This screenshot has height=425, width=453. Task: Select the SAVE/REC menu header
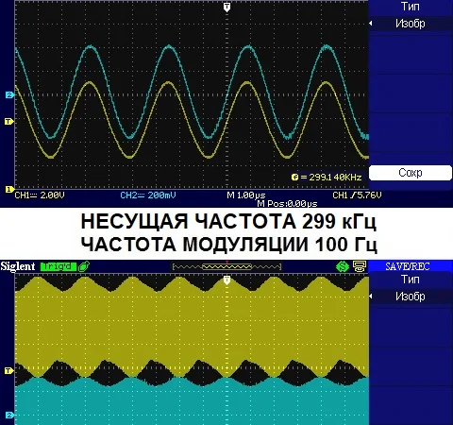[408, 266]
